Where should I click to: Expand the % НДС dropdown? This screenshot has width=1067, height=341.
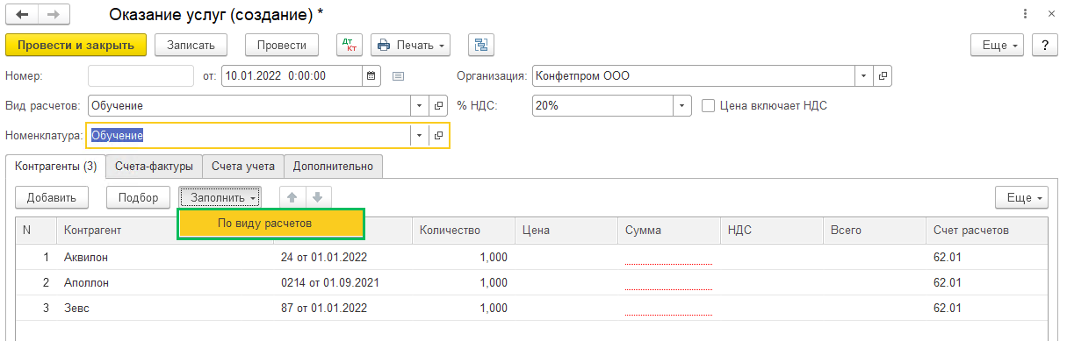(x=683, y=106)
